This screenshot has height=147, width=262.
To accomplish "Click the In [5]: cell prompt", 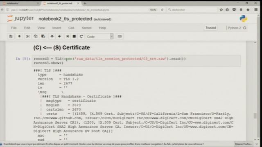I will click(23, 59).
